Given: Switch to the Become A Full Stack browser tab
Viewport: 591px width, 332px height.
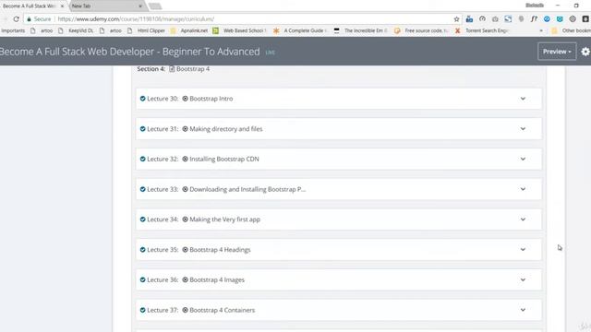Looking at the screenshot, I should tap(33, 6).
